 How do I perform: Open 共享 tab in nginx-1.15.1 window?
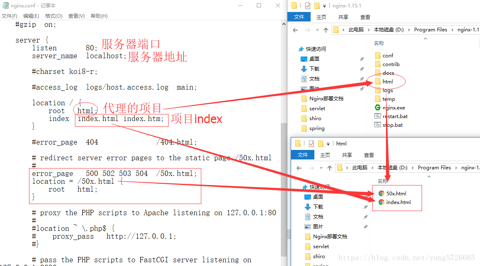(343, 17)
